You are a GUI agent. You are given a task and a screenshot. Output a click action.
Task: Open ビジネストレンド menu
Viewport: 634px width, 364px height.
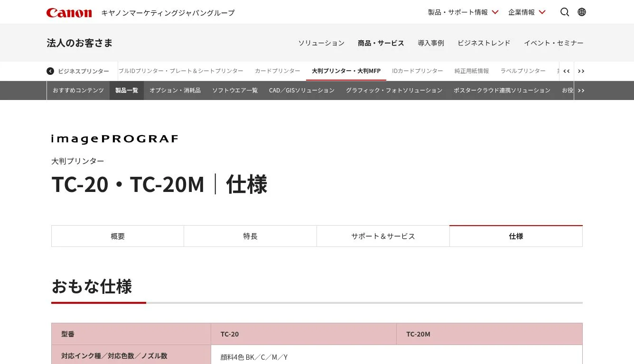click(x=484, y=43)
